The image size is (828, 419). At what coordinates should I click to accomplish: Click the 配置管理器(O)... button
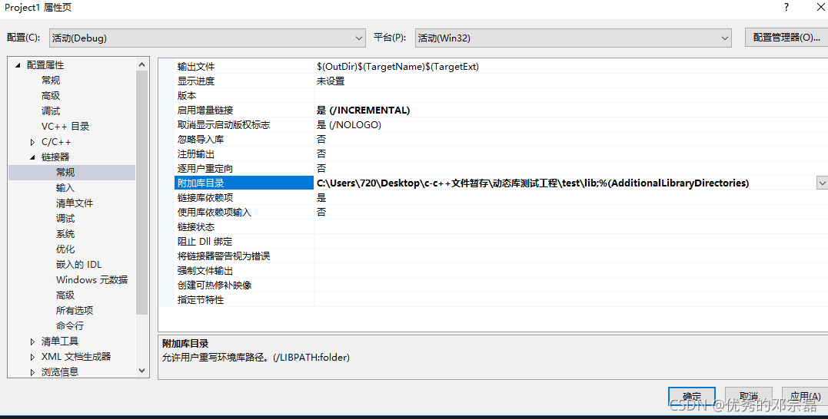786,38
